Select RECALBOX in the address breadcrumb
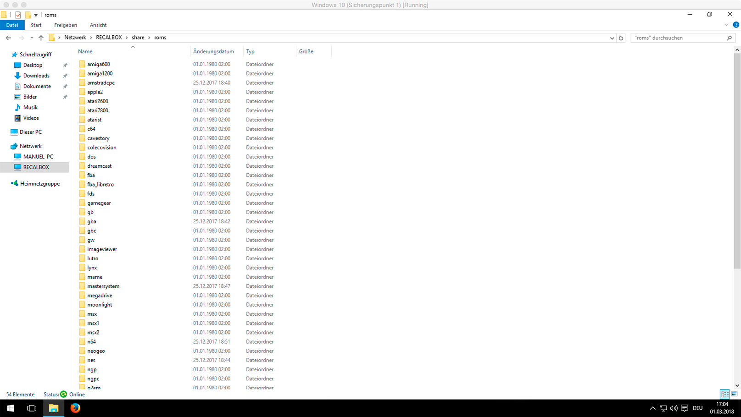Image resolution: width=741 pixels, height=417 pixels. [109, 38]
